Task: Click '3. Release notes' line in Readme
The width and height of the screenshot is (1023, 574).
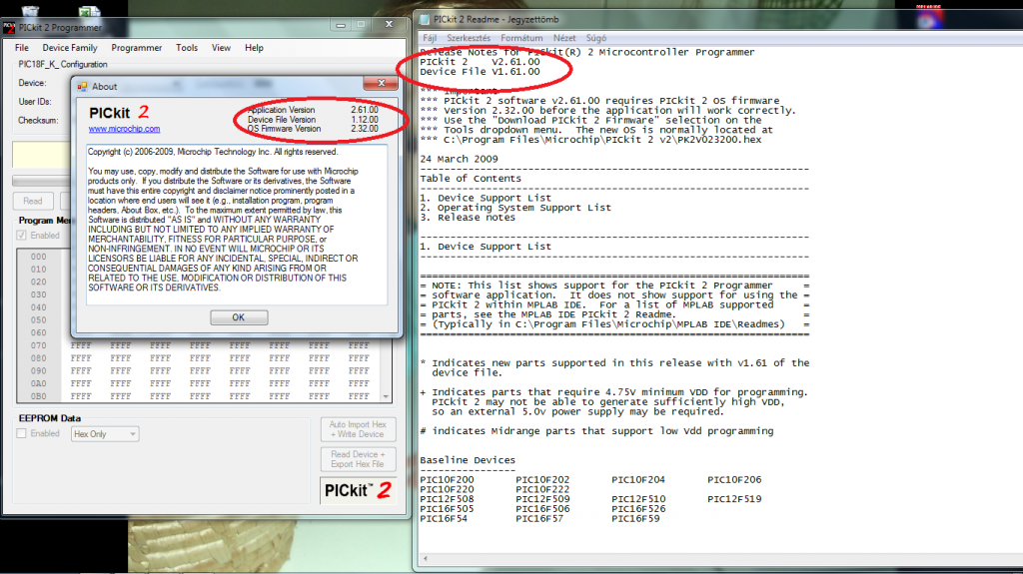Action: tap(468, 218)
